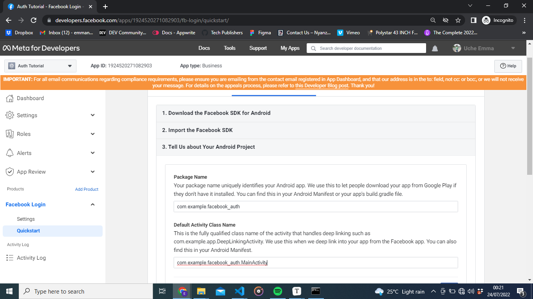Open the DEV Community bookmark

[x=123, y=33]
